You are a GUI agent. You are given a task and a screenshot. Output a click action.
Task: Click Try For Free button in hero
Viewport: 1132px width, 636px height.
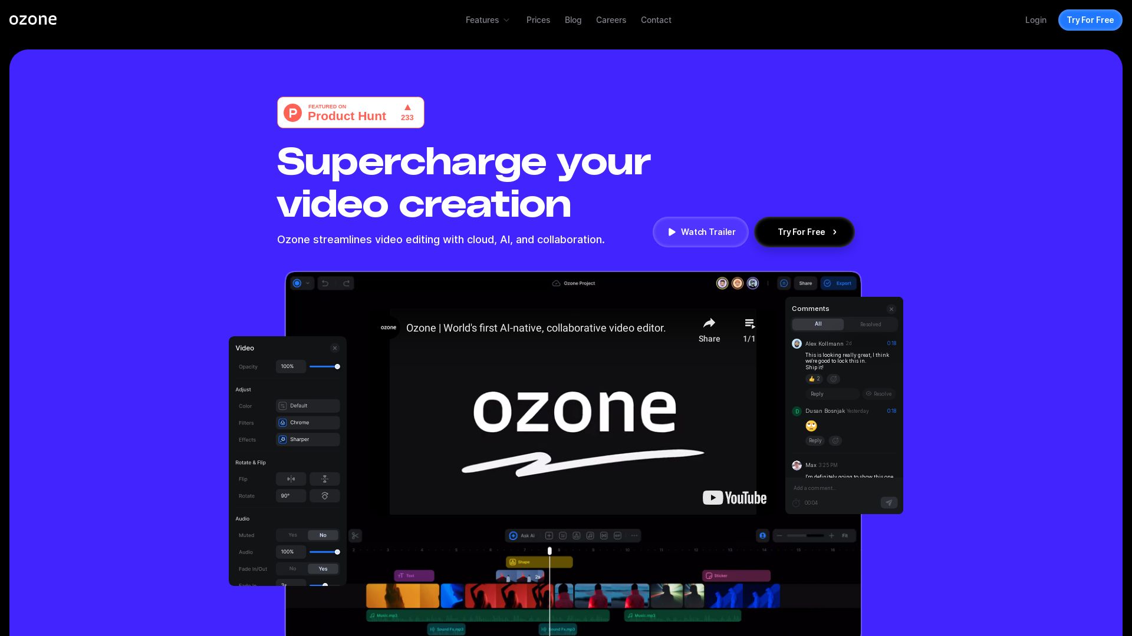click(805, 231)
